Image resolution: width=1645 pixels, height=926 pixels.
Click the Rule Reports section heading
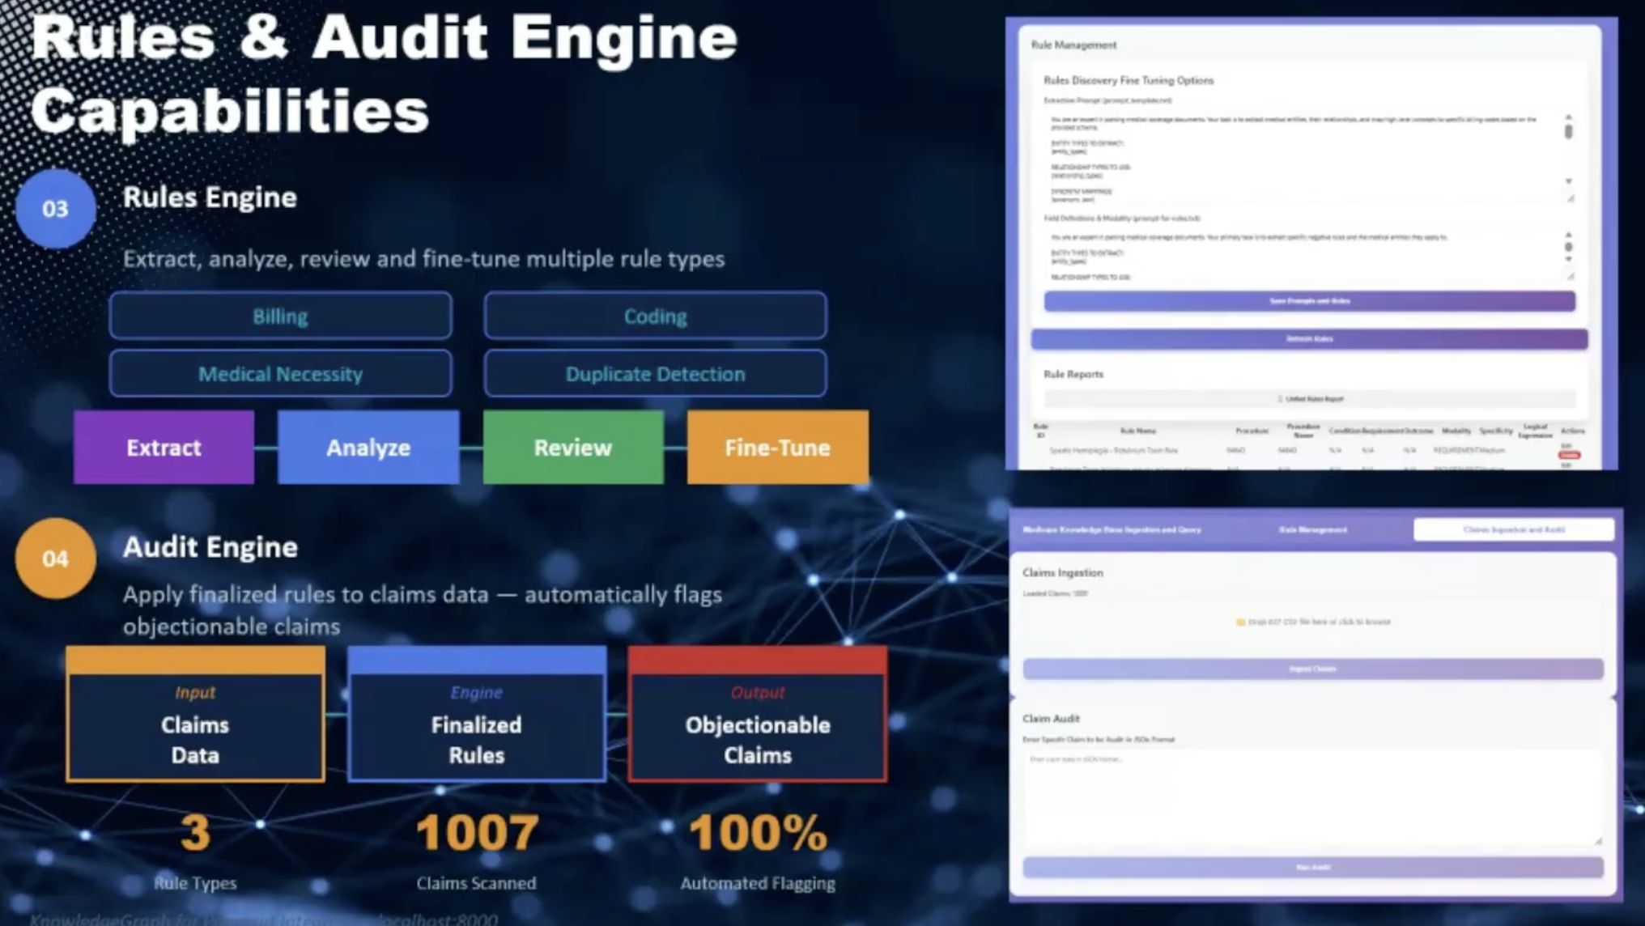pos(1073,374)
